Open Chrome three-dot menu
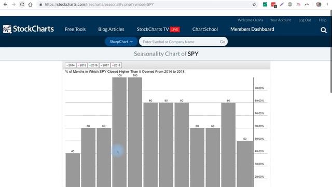Screen dimensions: 332x187 click(x=327, y=5)
